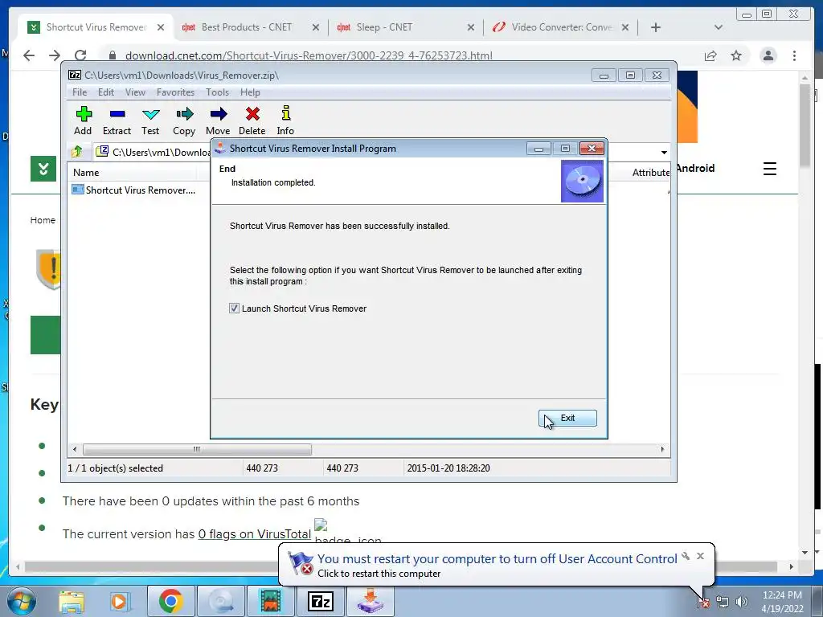Image resolution: width=823 pixels, height=617 pixels.
Task: Click the installer icon on taskbar
Action: (x=370, y=601)
